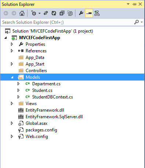
Task: Select the Controllers folder
Action: (x=36, y=71)
